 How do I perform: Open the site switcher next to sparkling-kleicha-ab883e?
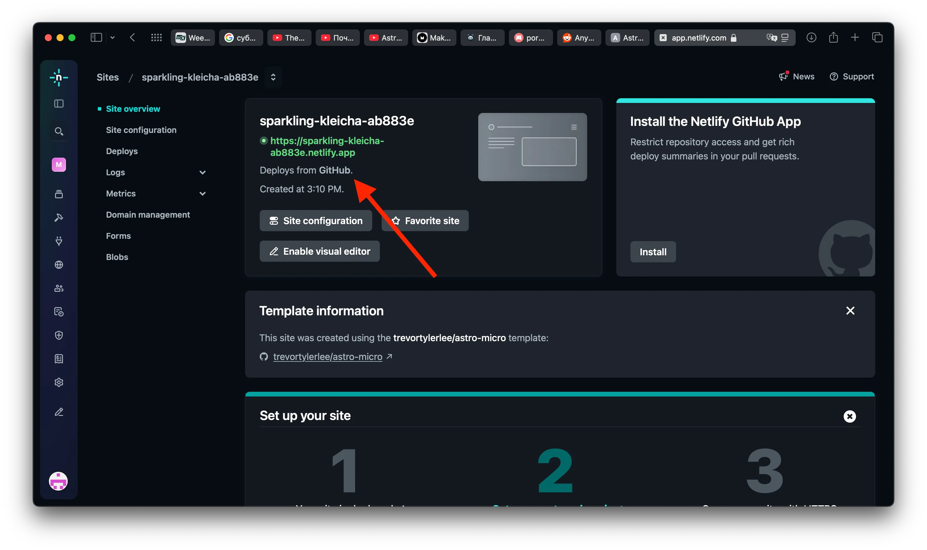pyautogui.click(x=273, y=77)
